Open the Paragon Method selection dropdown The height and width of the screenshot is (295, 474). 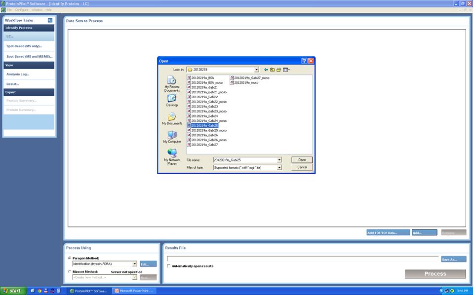pos(134,264)
